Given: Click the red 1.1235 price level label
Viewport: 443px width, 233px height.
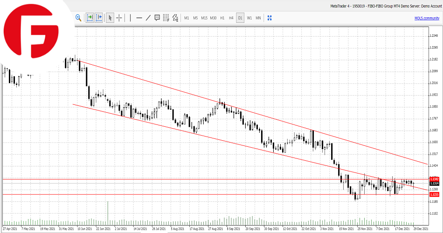Looking at the screenshot, I should [x=434, y=195].
